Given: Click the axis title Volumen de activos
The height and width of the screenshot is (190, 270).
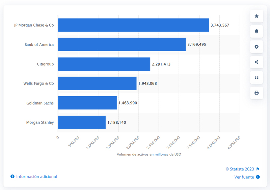Looking at the screenshot, I should 149,154.
